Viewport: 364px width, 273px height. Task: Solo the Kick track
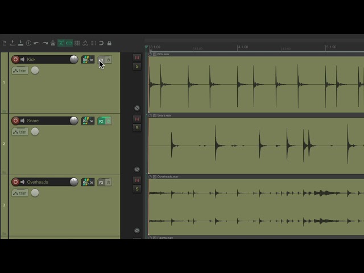137,67
